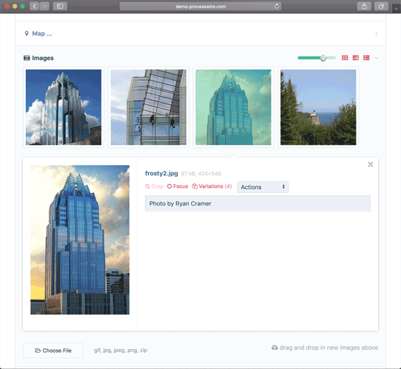Close the frosty2.jpg detail panel
The height and width of the screenshot is (369, 401).
(371, 164)
